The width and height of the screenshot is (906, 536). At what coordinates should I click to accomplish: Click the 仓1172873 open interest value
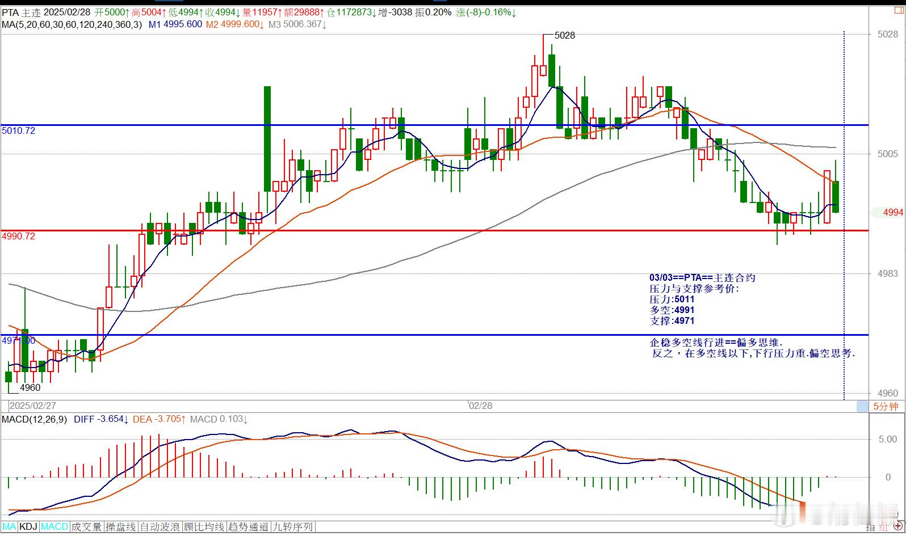click(351, 12)
